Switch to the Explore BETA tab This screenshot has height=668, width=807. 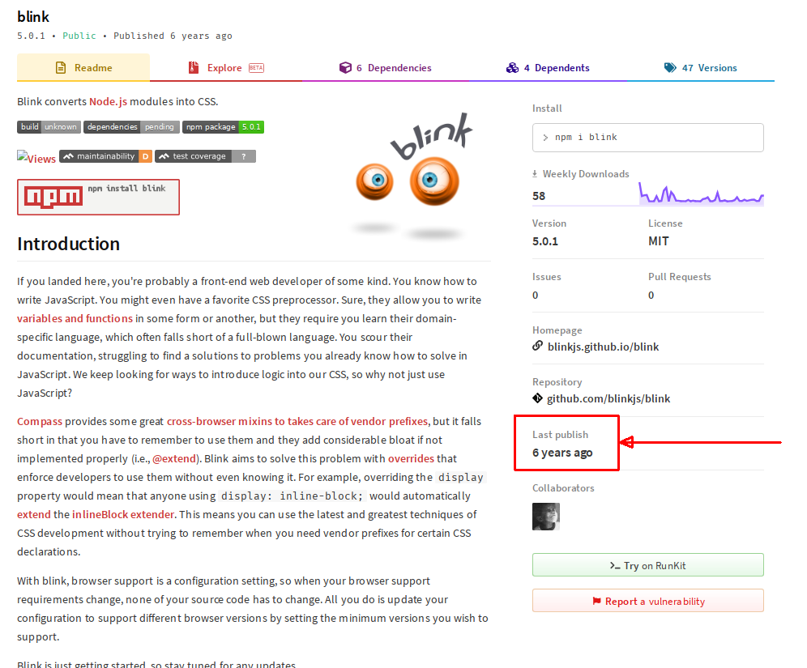(226, 67)
